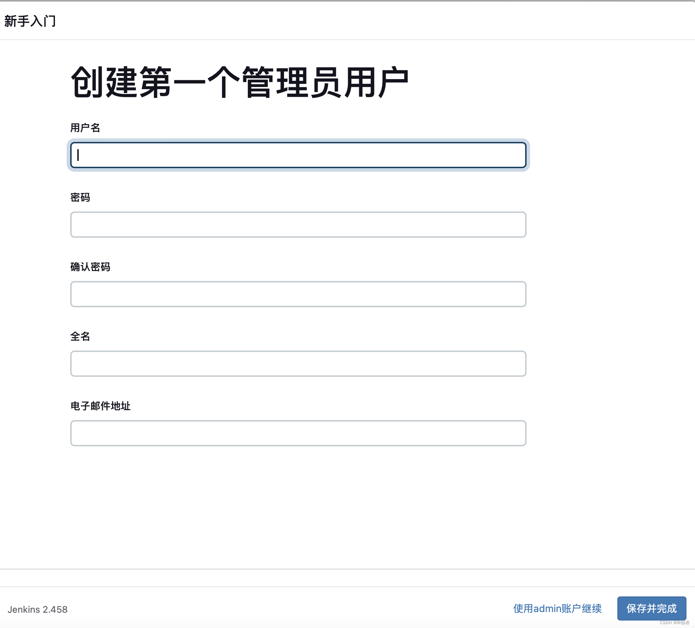
Task: Click the 密码 field label
Action: [80, 197]
